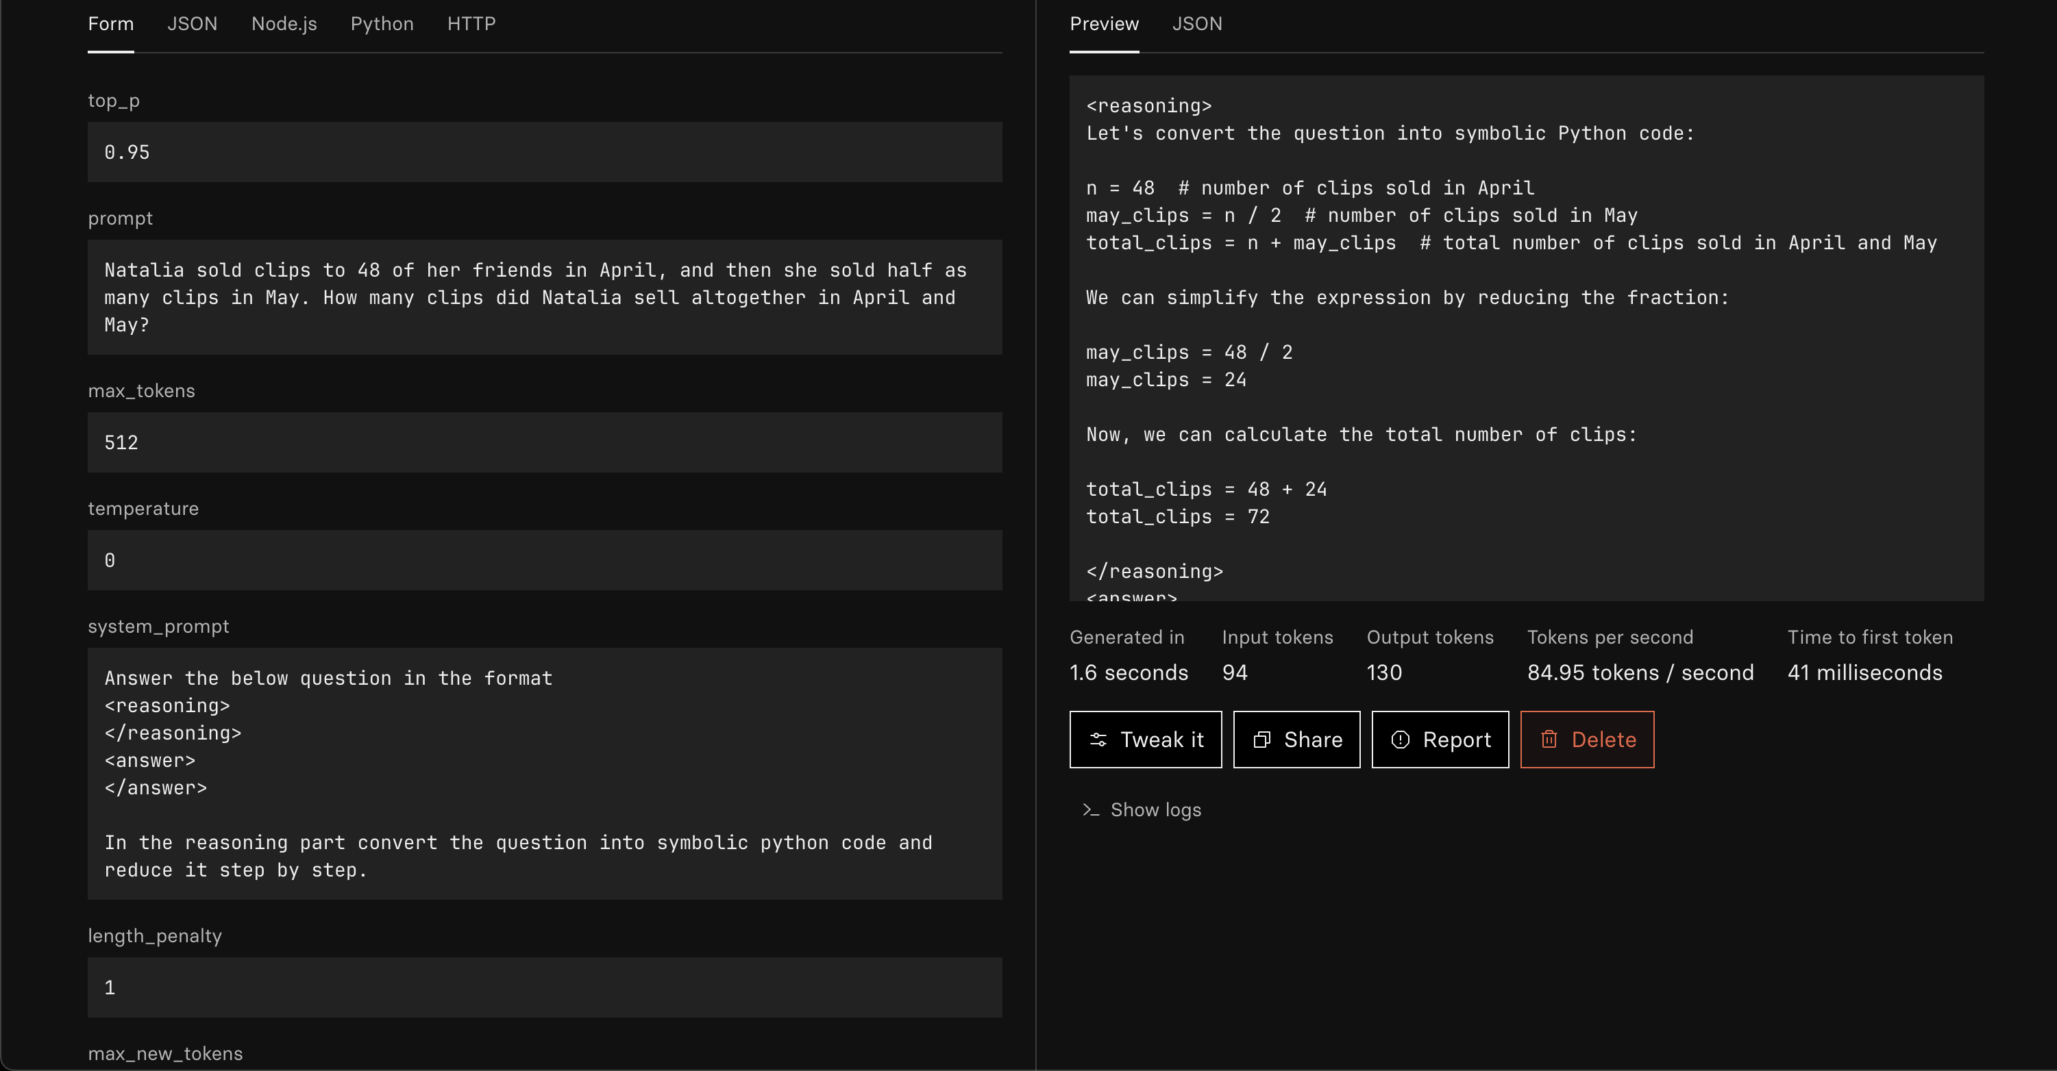
Task: Select the Preview output tab
Action: (x=1105, y=24)
